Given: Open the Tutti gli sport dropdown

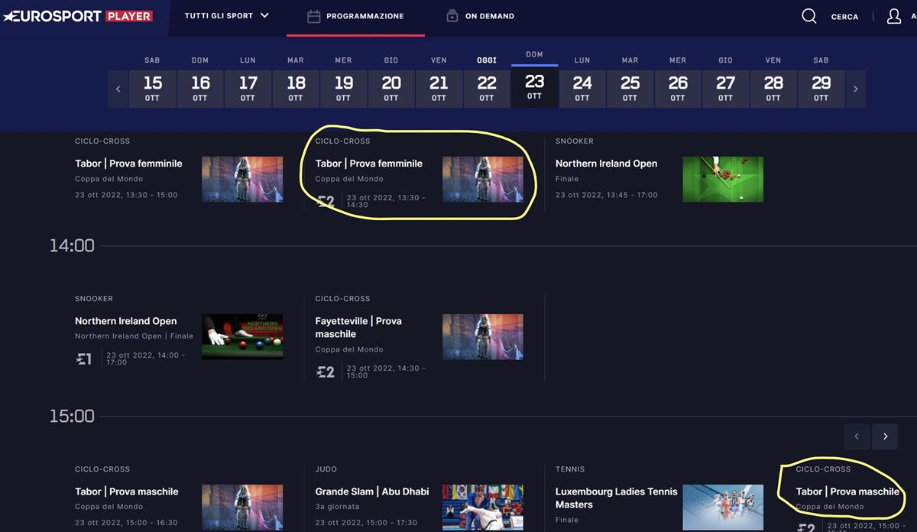Looking at the screenshot, I should 227,15.
